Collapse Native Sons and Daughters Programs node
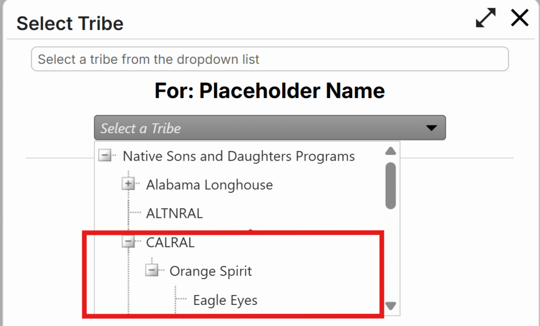Screen dimensions: 540x326 [x=105, y=156]
